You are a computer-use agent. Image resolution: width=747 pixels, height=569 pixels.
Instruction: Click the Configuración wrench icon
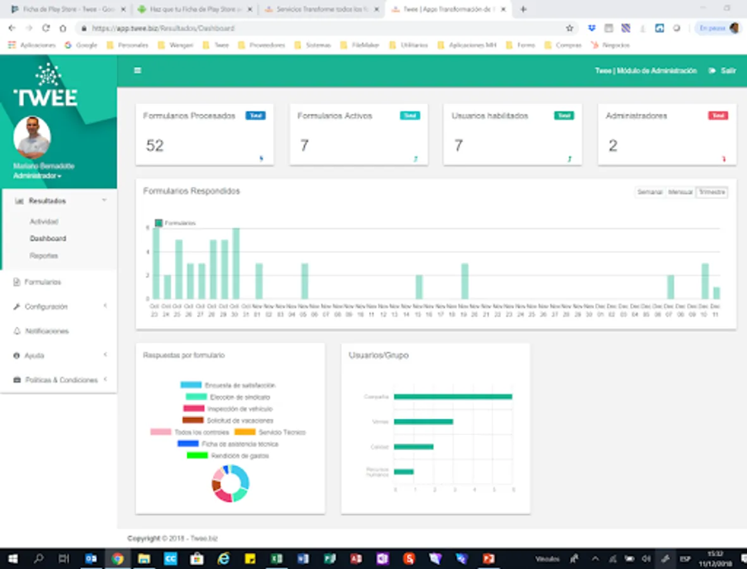pyautogui.click(x=17, y=307)
